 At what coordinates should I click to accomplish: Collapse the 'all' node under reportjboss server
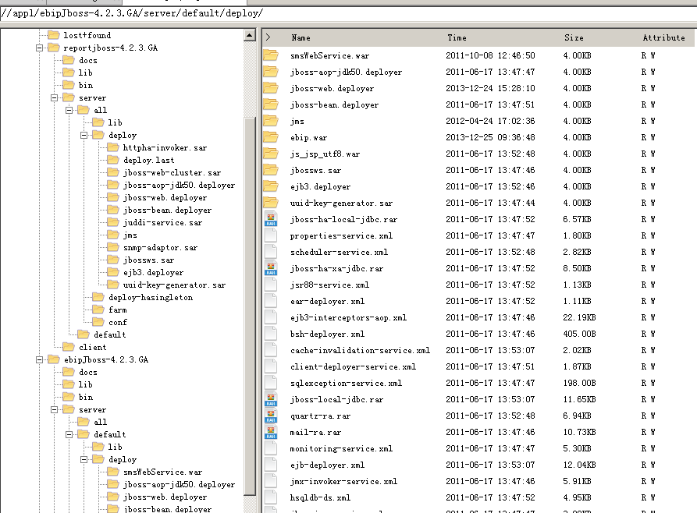tap(69, 110)
